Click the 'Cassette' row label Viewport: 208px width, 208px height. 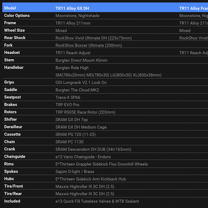(12, 134)
